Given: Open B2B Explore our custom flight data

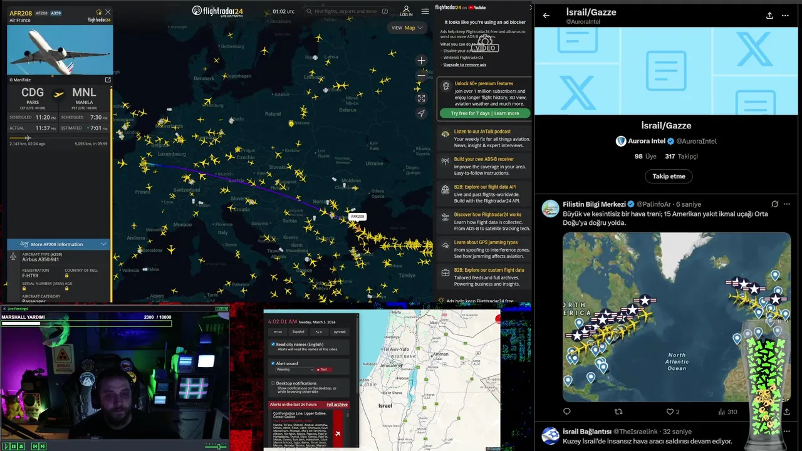Looking at the screenshot, I should pos(484,277).
